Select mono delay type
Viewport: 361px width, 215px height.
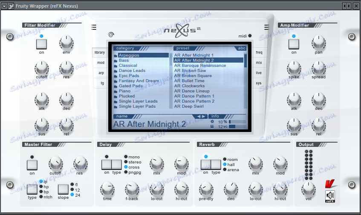[132, 157]
